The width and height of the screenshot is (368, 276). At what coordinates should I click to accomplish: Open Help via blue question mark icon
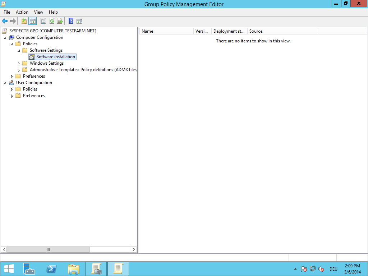click(x=71, y=21)
